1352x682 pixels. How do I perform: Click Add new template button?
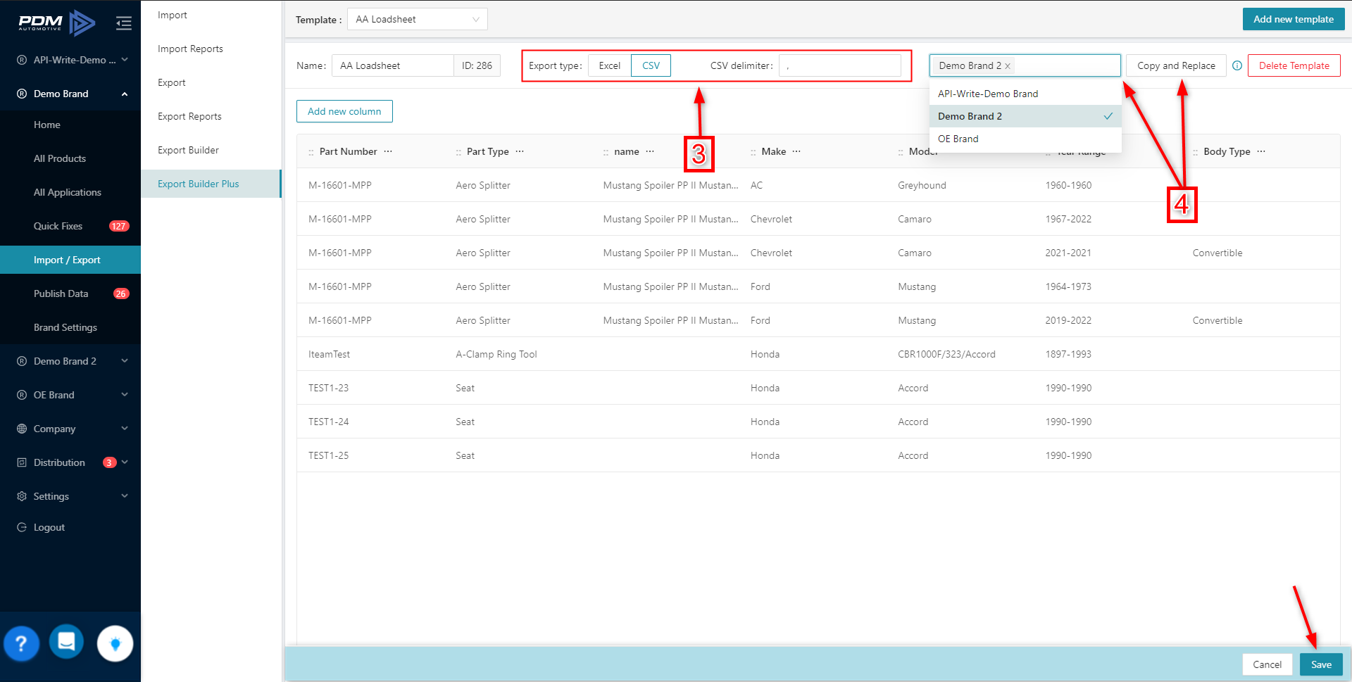(x=1294, y=19)
